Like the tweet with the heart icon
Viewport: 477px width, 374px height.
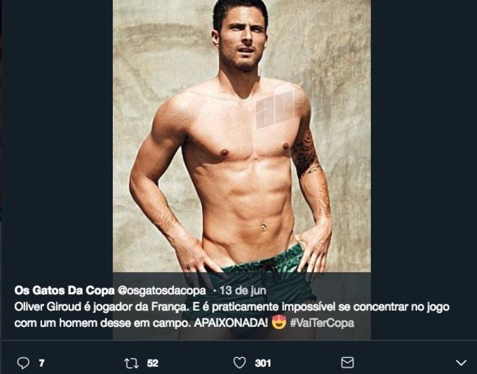pyautogui.click(x=239, y=363)
